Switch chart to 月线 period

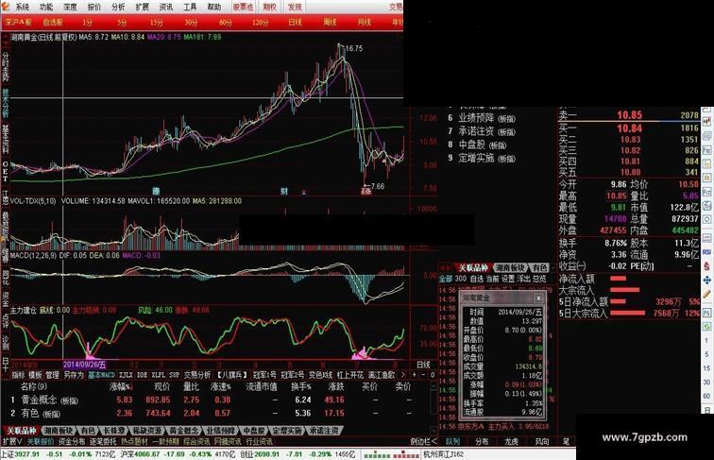pyautogui.click(x=364, y=22)
